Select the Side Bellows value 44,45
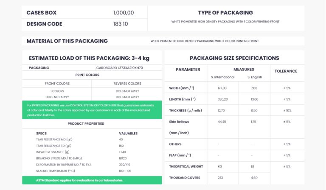Image resolution: width=326 pixels, height=190 pixels. point(222,122)
